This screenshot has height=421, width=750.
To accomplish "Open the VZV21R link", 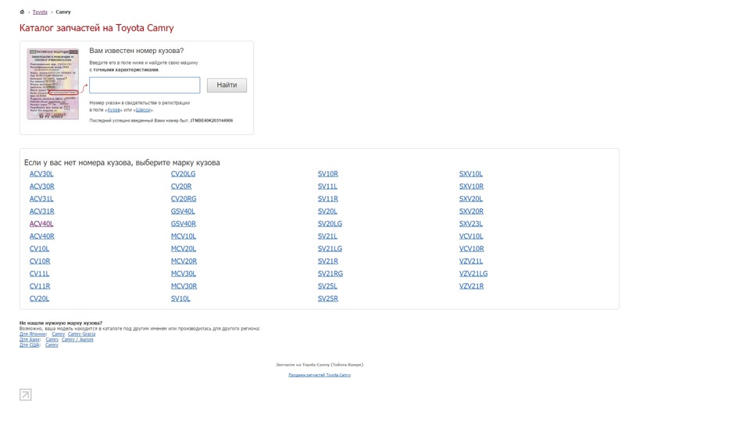I will click(x=472, y=286).
